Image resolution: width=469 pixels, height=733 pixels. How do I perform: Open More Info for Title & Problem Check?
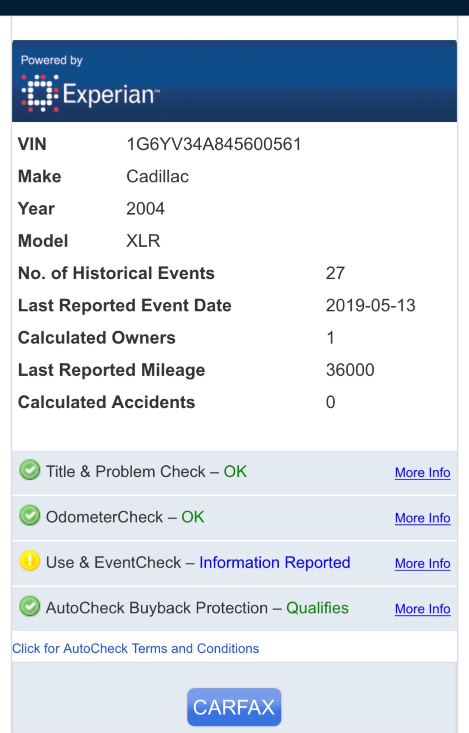(423, 473)
